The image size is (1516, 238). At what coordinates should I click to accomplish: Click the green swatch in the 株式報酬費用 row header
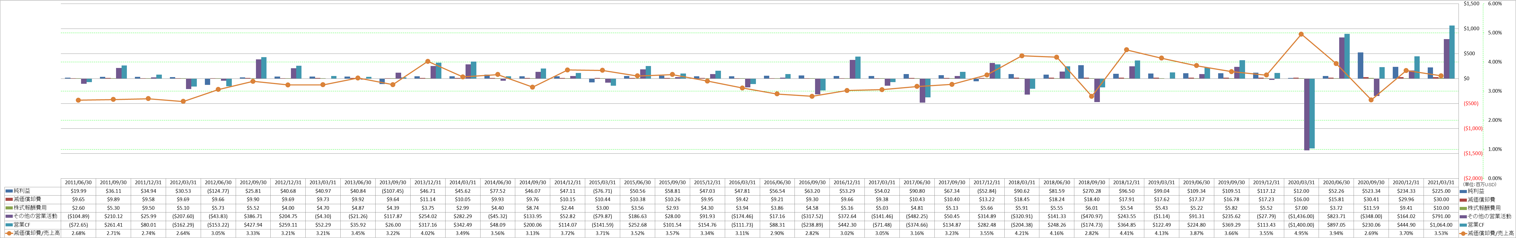coord(9,207)
